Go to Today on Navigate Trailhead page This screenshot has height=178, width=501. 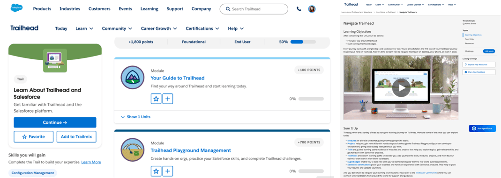368,5
